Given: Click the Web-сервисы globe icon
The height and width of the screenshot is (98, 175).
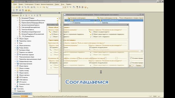Looking at the screenshot, I should (17, 80).
